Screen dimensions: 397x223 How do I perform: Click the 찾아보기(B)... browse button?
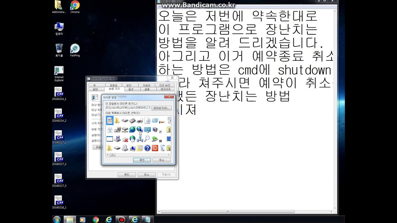pos(162,108)
